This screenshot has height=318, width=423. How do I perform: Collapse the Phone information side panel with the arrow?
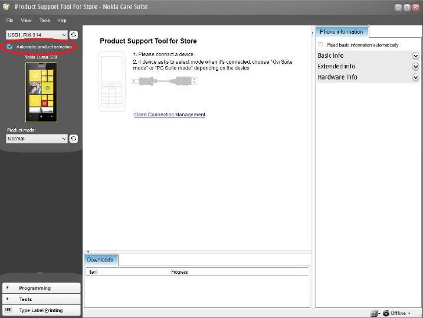pos(313,32)
